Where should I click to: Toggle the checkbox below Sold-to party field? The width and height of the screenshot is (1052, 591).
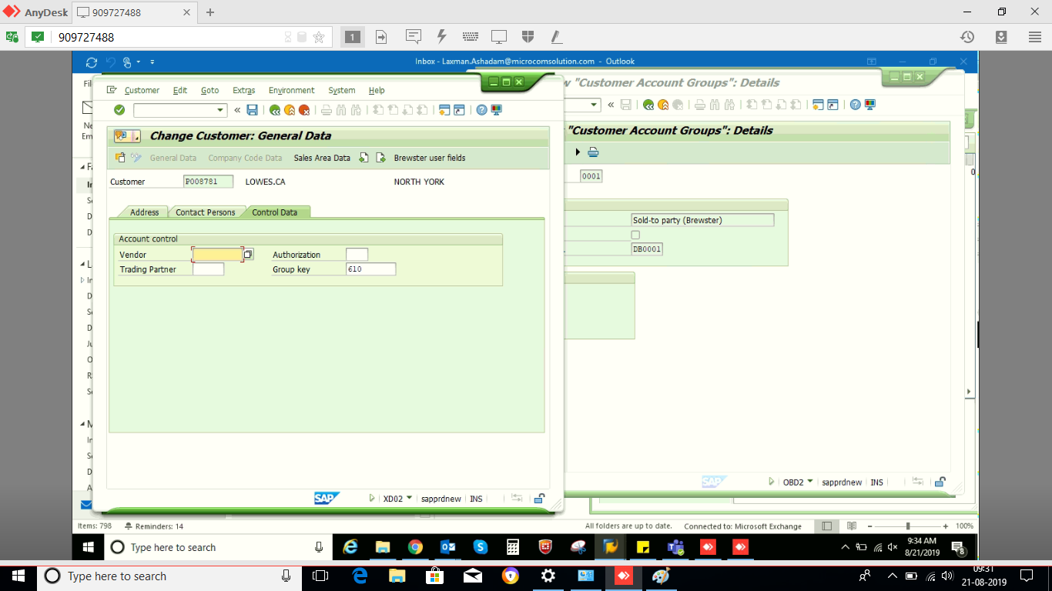635,235
